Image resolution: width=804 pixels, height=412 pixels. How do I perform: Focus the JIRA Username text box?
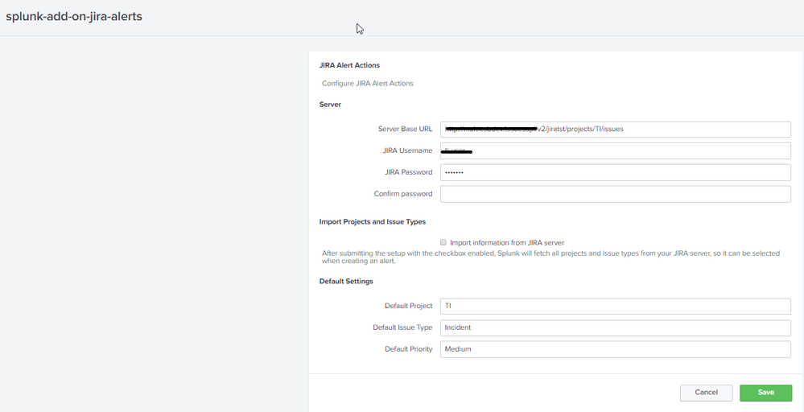point(615,150)
